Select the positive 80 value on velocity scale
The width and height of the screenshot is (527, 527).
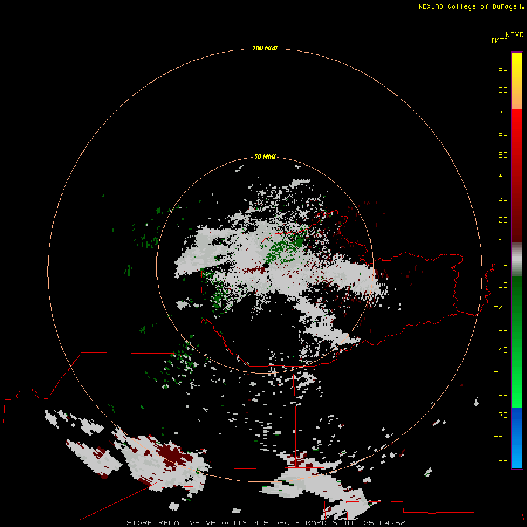click(503, 90)
